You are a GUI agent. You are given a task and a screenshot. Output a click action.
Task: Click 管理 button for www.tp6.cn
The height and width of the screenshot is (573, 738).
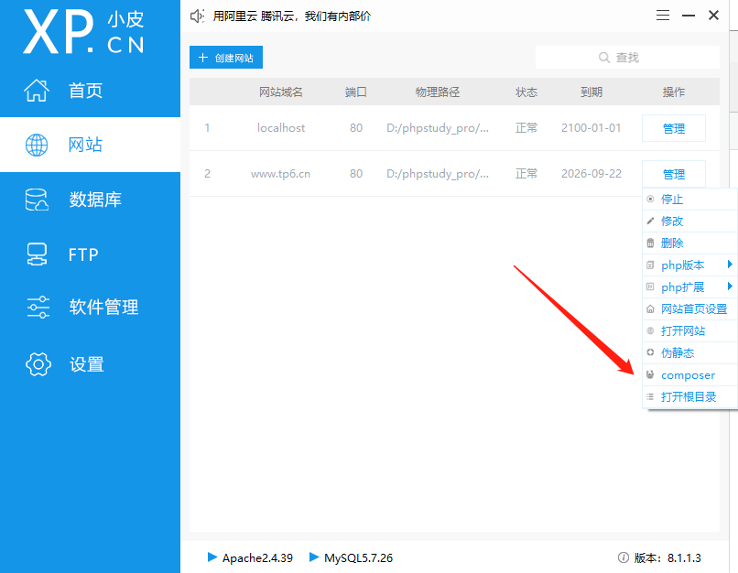674,174
